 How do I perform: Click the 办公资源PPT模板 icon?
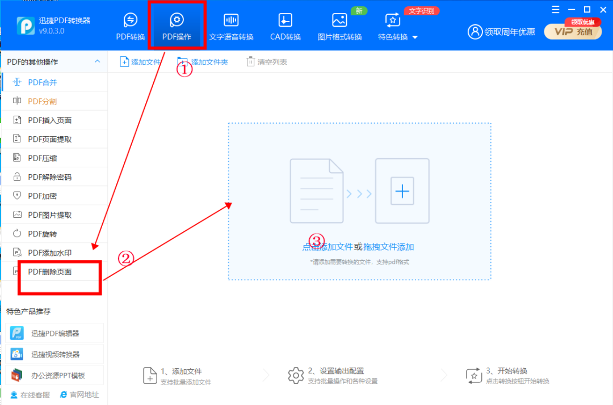[x=17, y=376]
